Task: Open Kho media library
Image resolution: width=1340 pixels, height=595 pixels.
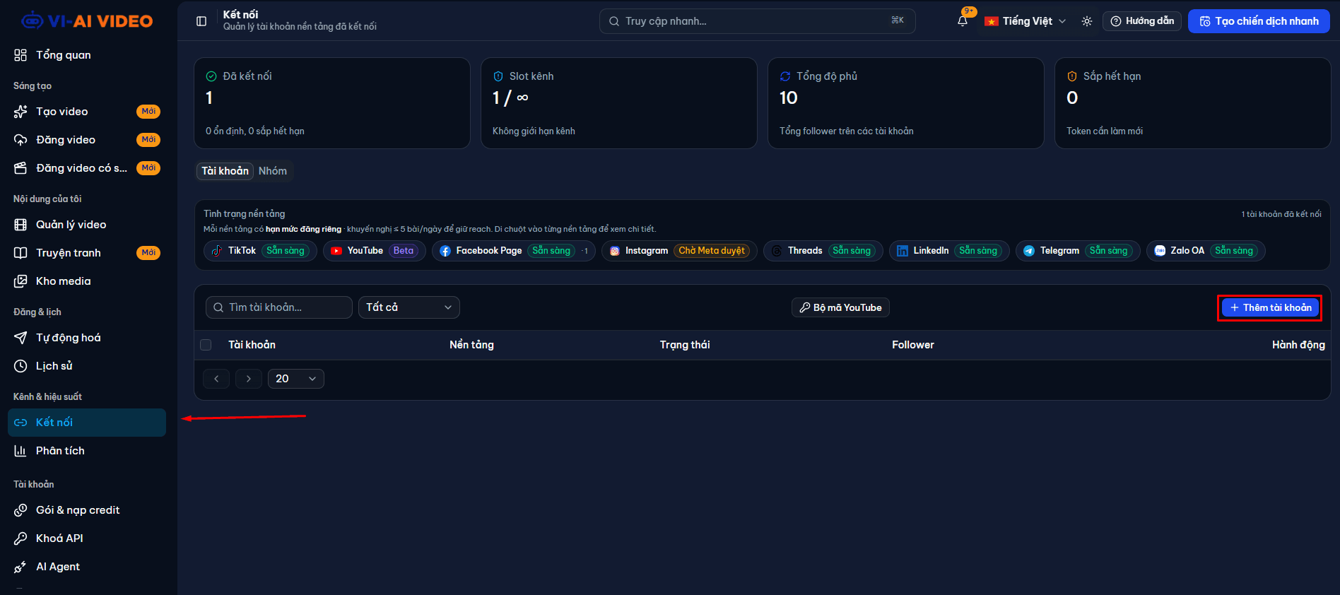Action: click(x=87, y=281)
